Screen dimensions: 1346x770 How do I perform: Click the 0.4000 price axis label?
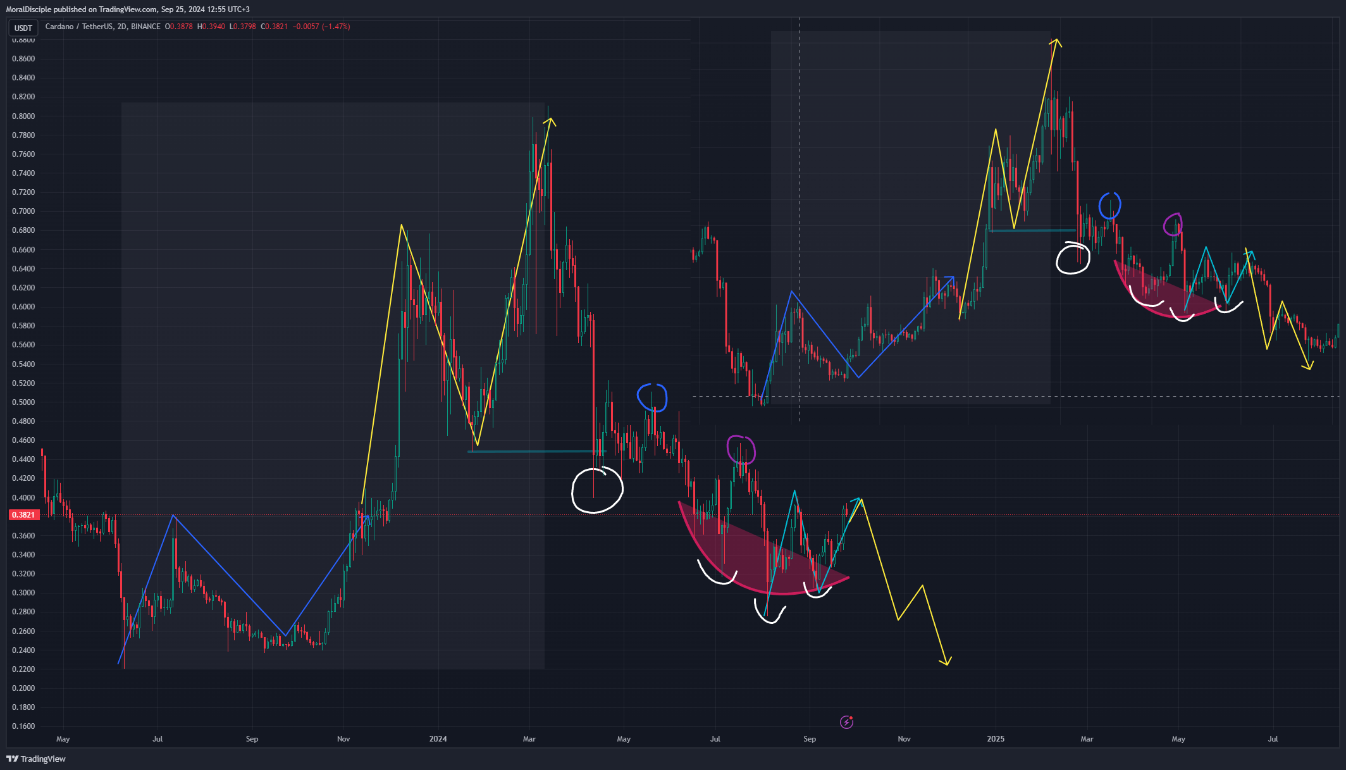tap(23, 498)
